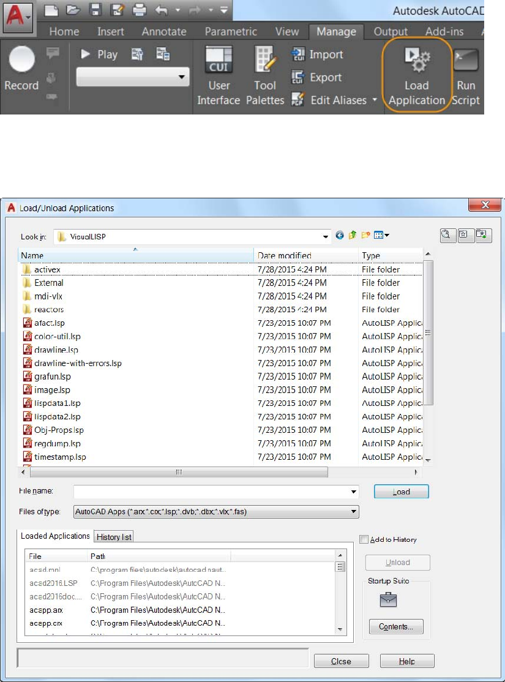
Task: Go up one folder level icon
Action: [x=353, y=235]
